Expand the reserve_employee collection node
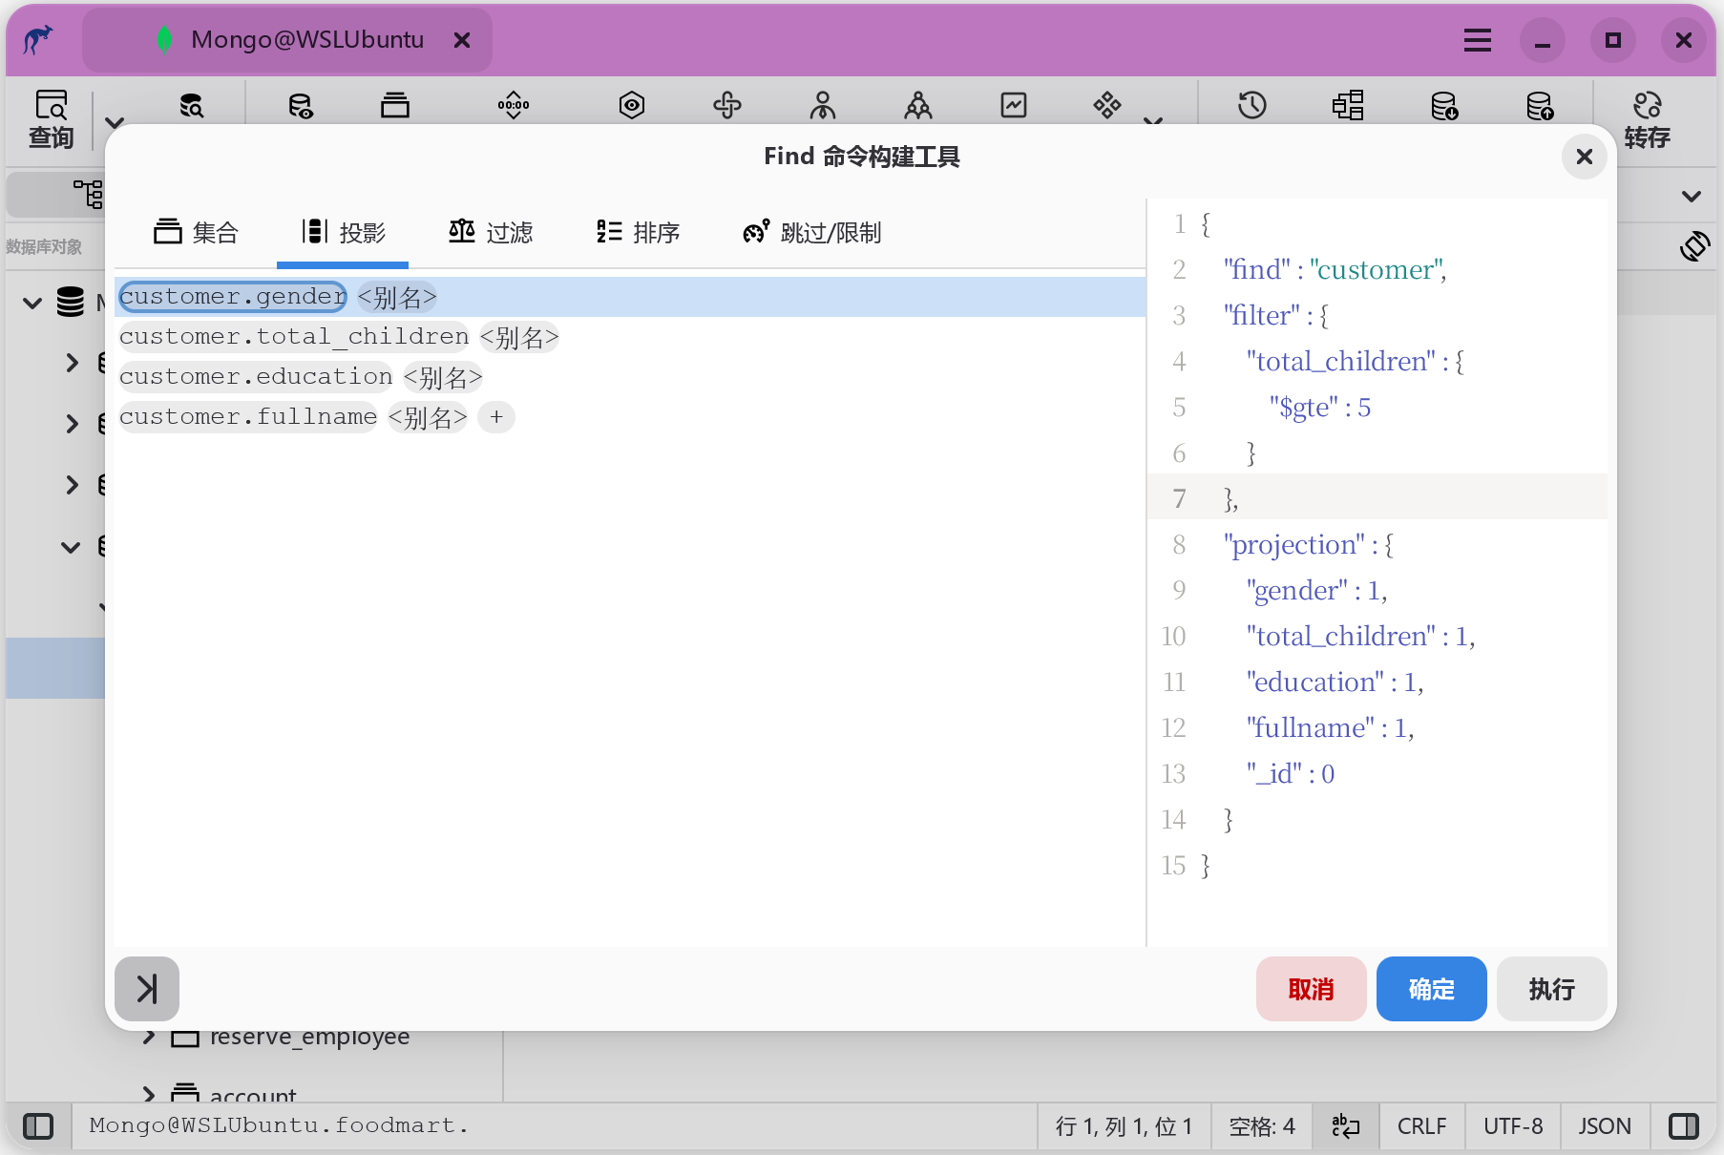This screenshot has width=1724, height=1155. pyautogui.click(x=149, y=1037)
